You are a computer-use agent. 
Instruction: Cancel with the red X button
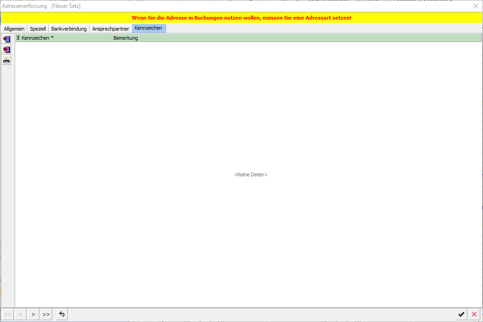pos(474,314)
